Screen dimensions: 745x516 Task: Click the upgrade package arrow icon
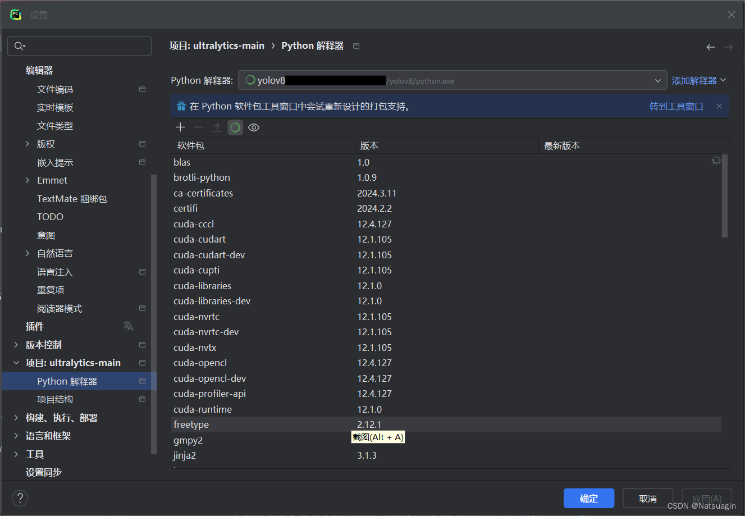click(217, 127)
